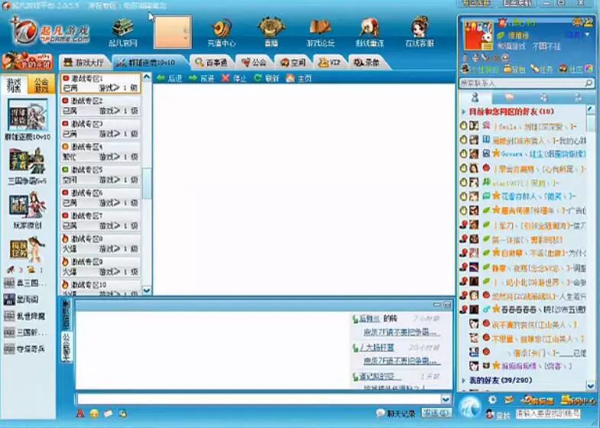
Task: Select room 激战专区4
Action: click(x=101, y=152)
